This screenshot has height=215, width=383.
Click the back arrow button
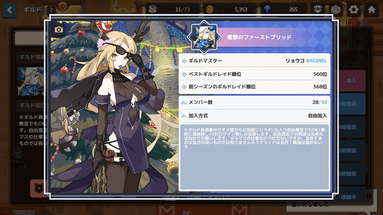10,10
